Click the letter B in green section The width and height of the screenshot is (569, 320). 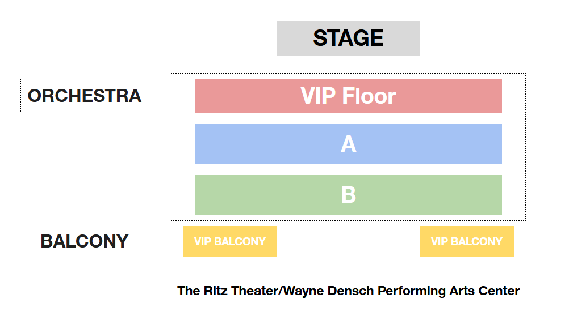pyautogui.click(x=348, y=195)
